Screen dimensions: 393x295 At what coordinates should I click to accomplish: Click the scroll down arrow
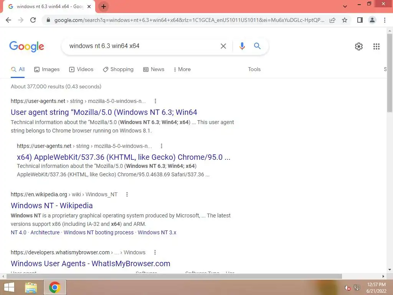click(390, 270)
